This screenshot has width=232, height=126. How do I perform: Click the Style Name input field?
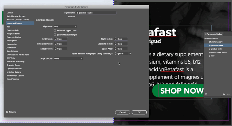(x=96, y=13)
